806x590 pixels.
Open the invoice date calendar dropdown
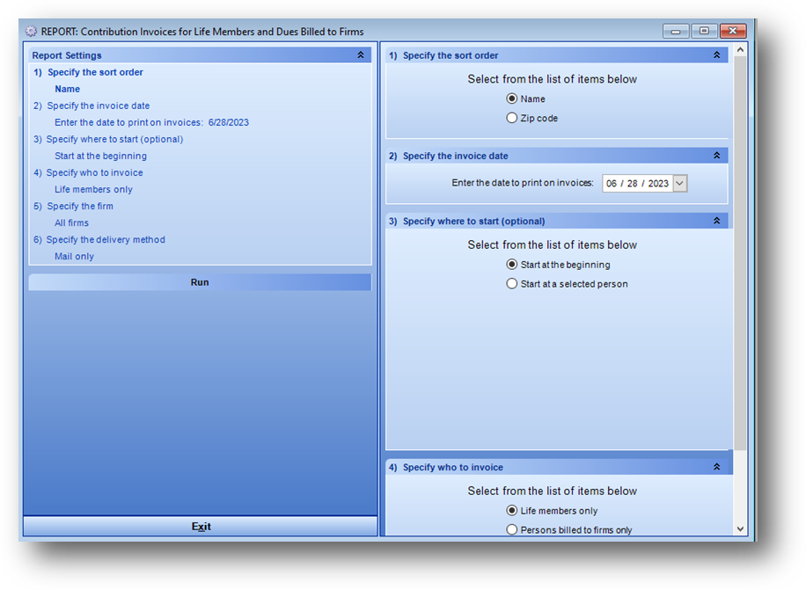coord(679,184)
